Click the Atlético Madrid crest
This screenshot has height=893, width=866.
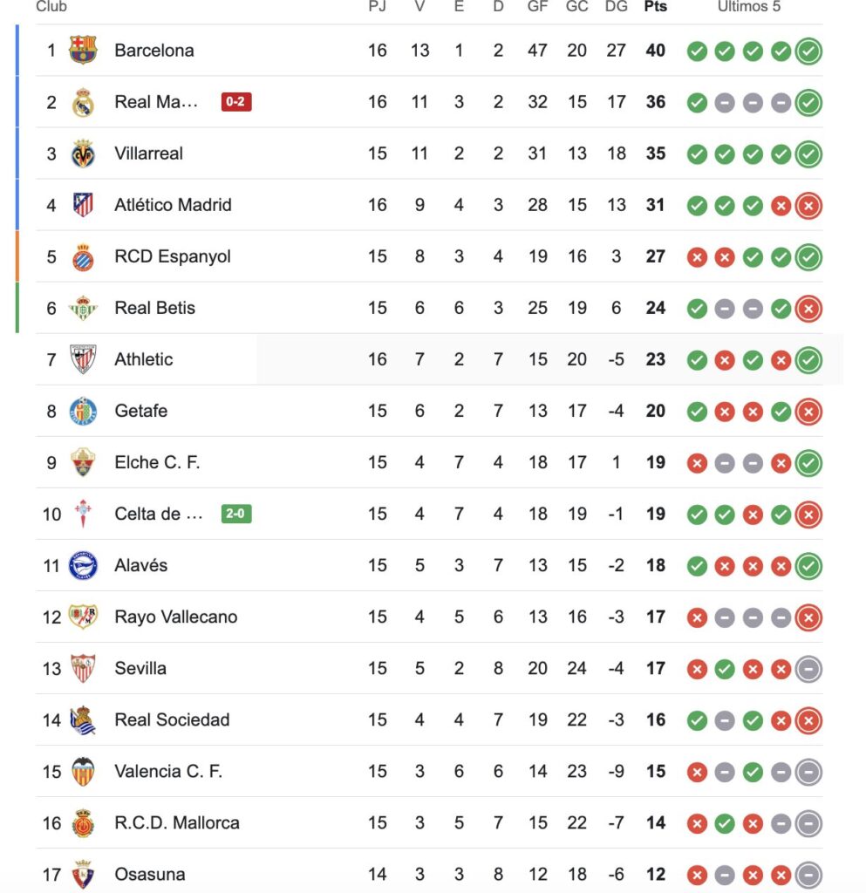click(x=83, y=205)
